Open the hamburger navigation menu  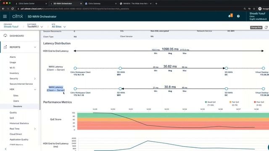(x=5, y=16)
